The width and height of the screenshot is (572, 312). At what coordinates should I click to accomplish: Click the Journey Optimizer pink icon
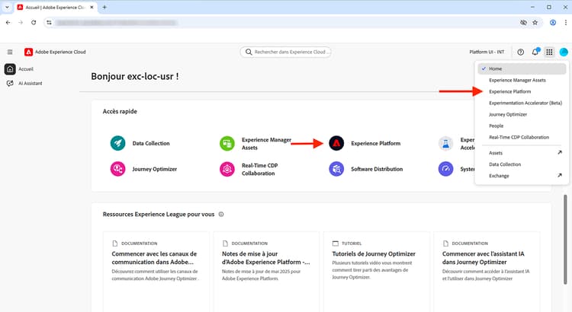click(x=117, y=169)
